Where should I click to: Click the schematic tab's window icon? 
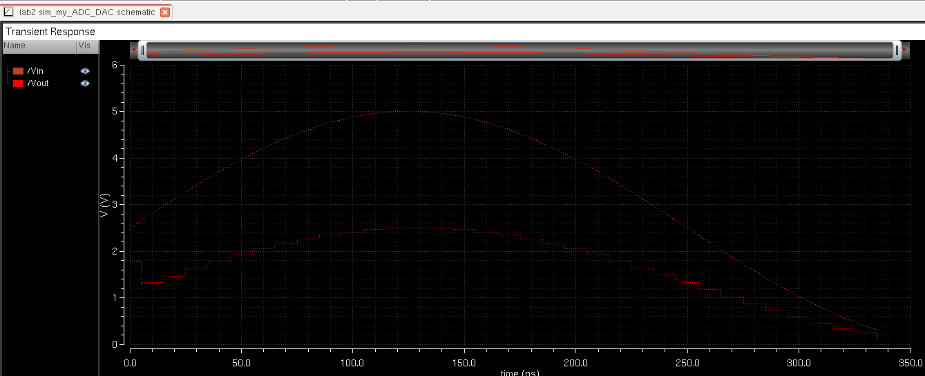pos(9,12)
